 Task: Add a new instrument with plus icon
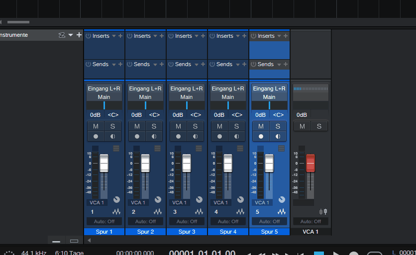(79, 35)
